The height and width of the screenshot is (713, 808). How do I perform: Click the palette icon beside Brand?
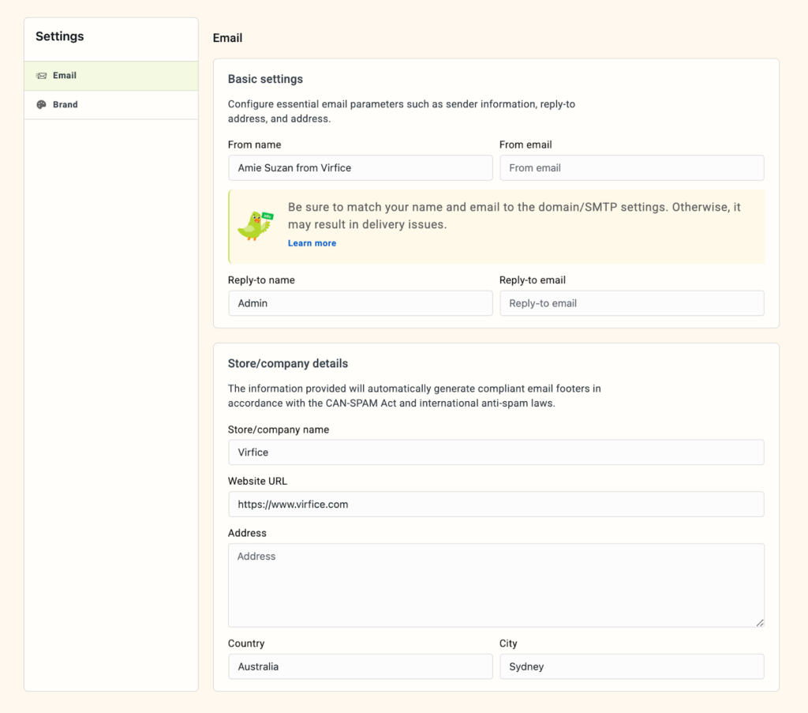tap(41, 105)
